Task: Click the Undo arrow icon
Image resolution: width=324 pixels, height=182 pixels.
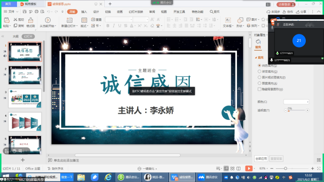Action: [x=49, y=12]
